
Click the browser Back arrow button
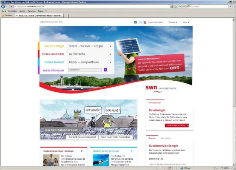click(3, 6)
